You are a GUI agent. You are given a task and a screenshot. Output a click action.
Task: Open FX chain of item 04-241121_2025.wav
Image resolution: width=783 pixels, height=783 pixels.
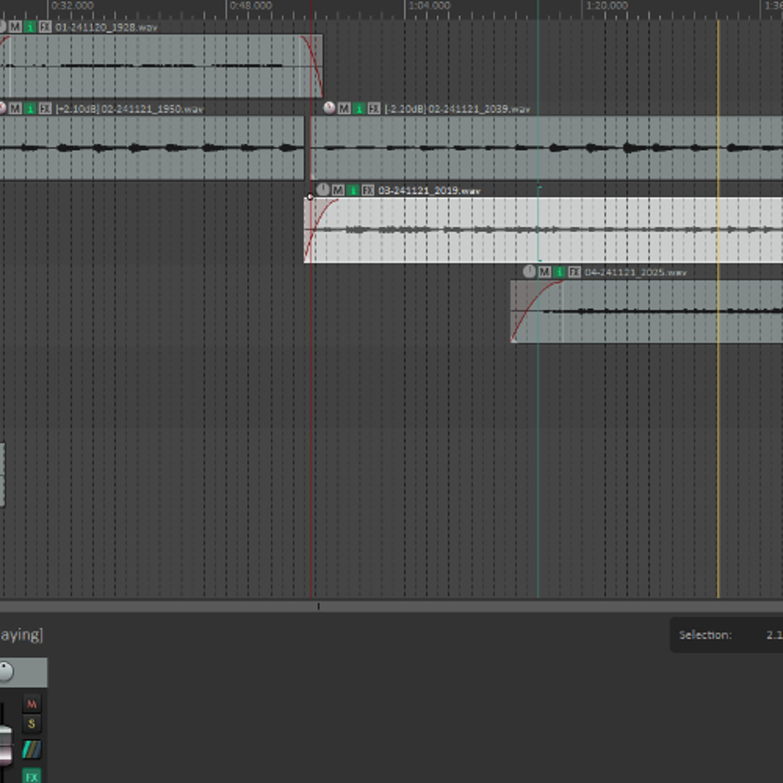click(574, 272)
